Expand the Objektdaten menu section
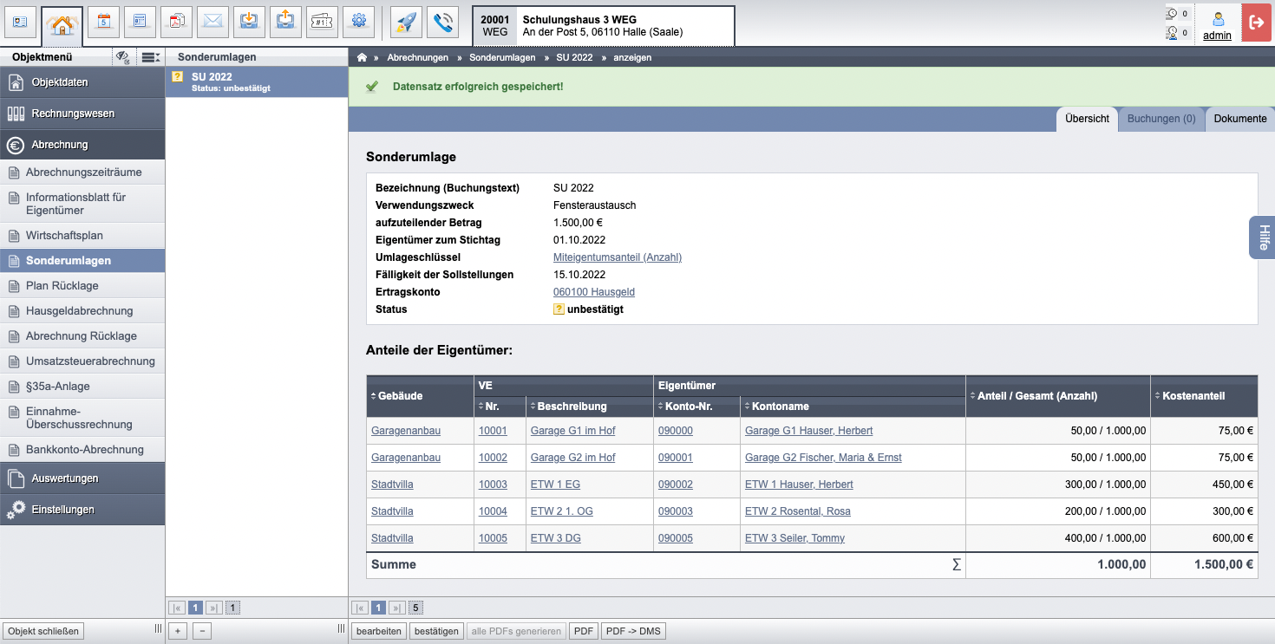This screenshot has width=1275, height=644. 82,82
